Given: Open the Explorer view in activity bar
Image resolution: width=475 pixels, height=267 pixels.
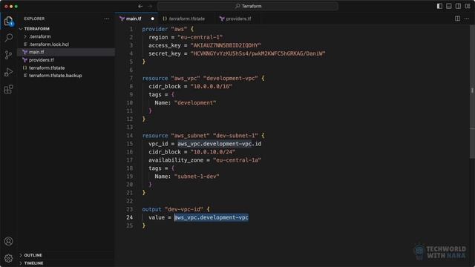Looking at the screenshot, I should [8, 22].
